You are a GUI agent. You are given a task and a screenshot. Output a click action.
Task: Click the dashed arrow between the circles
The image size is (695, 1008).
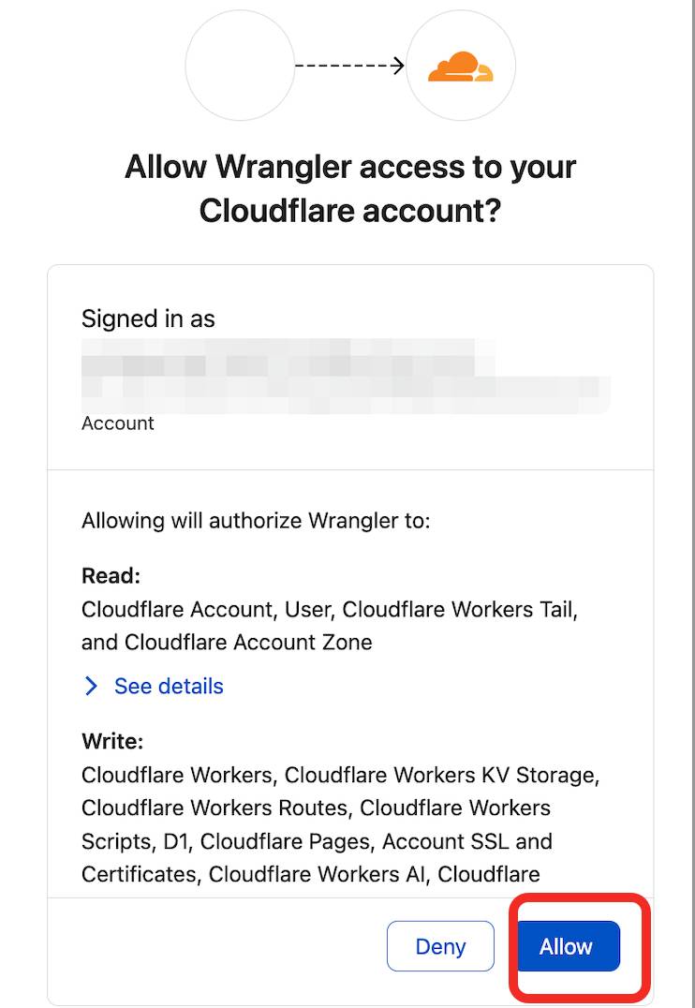349,66
